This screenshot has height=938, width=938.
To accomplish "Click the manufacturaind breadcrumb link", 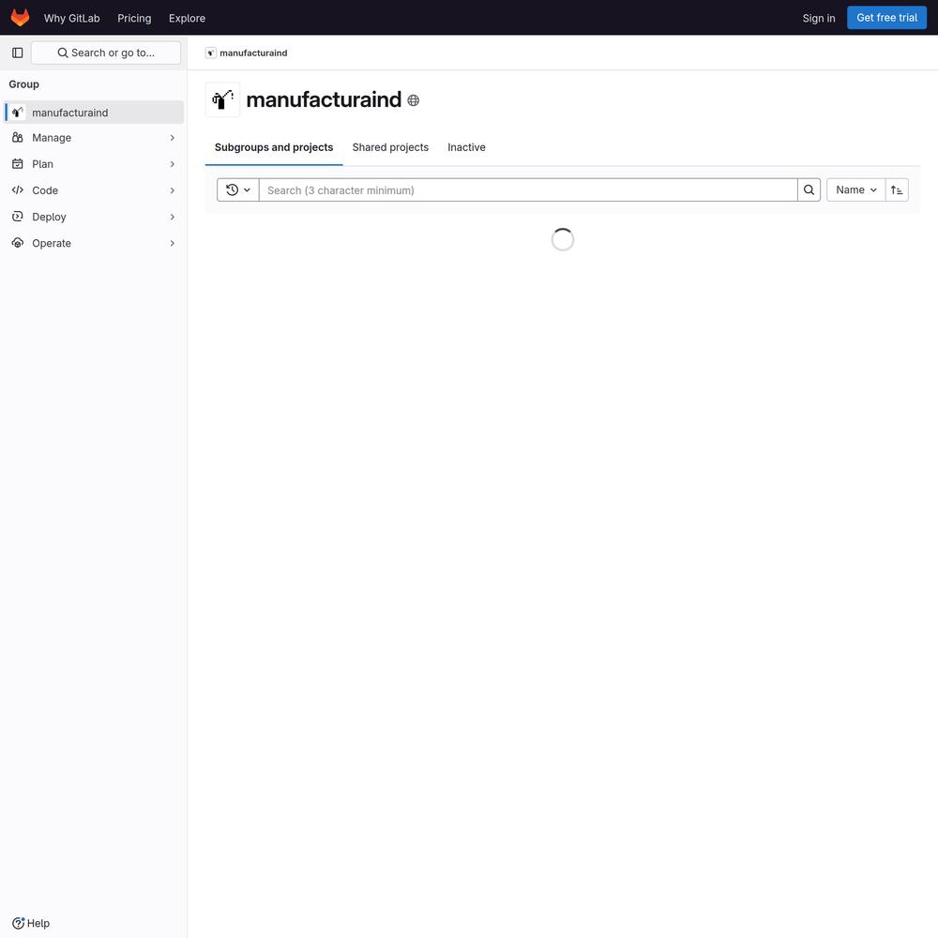I will [253, 53].
